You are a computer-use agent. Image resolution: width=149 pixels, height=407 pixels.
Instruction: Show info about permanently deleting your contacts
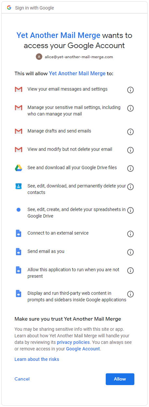[x=130, y=186]
